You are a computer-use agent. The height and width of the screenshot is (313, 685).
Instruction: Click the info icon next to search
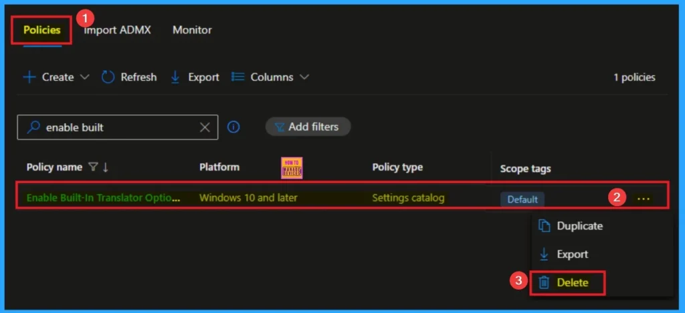point(233,127)
